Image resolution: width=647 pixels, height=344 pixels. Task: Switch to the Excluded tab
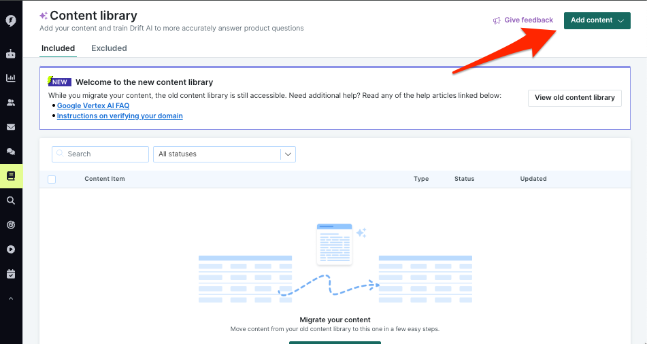[109, 48]
